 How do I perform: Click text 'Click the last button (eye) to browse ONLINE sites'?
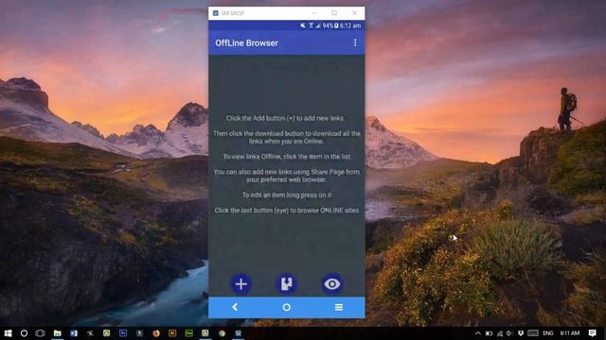(x=286, y=211)
